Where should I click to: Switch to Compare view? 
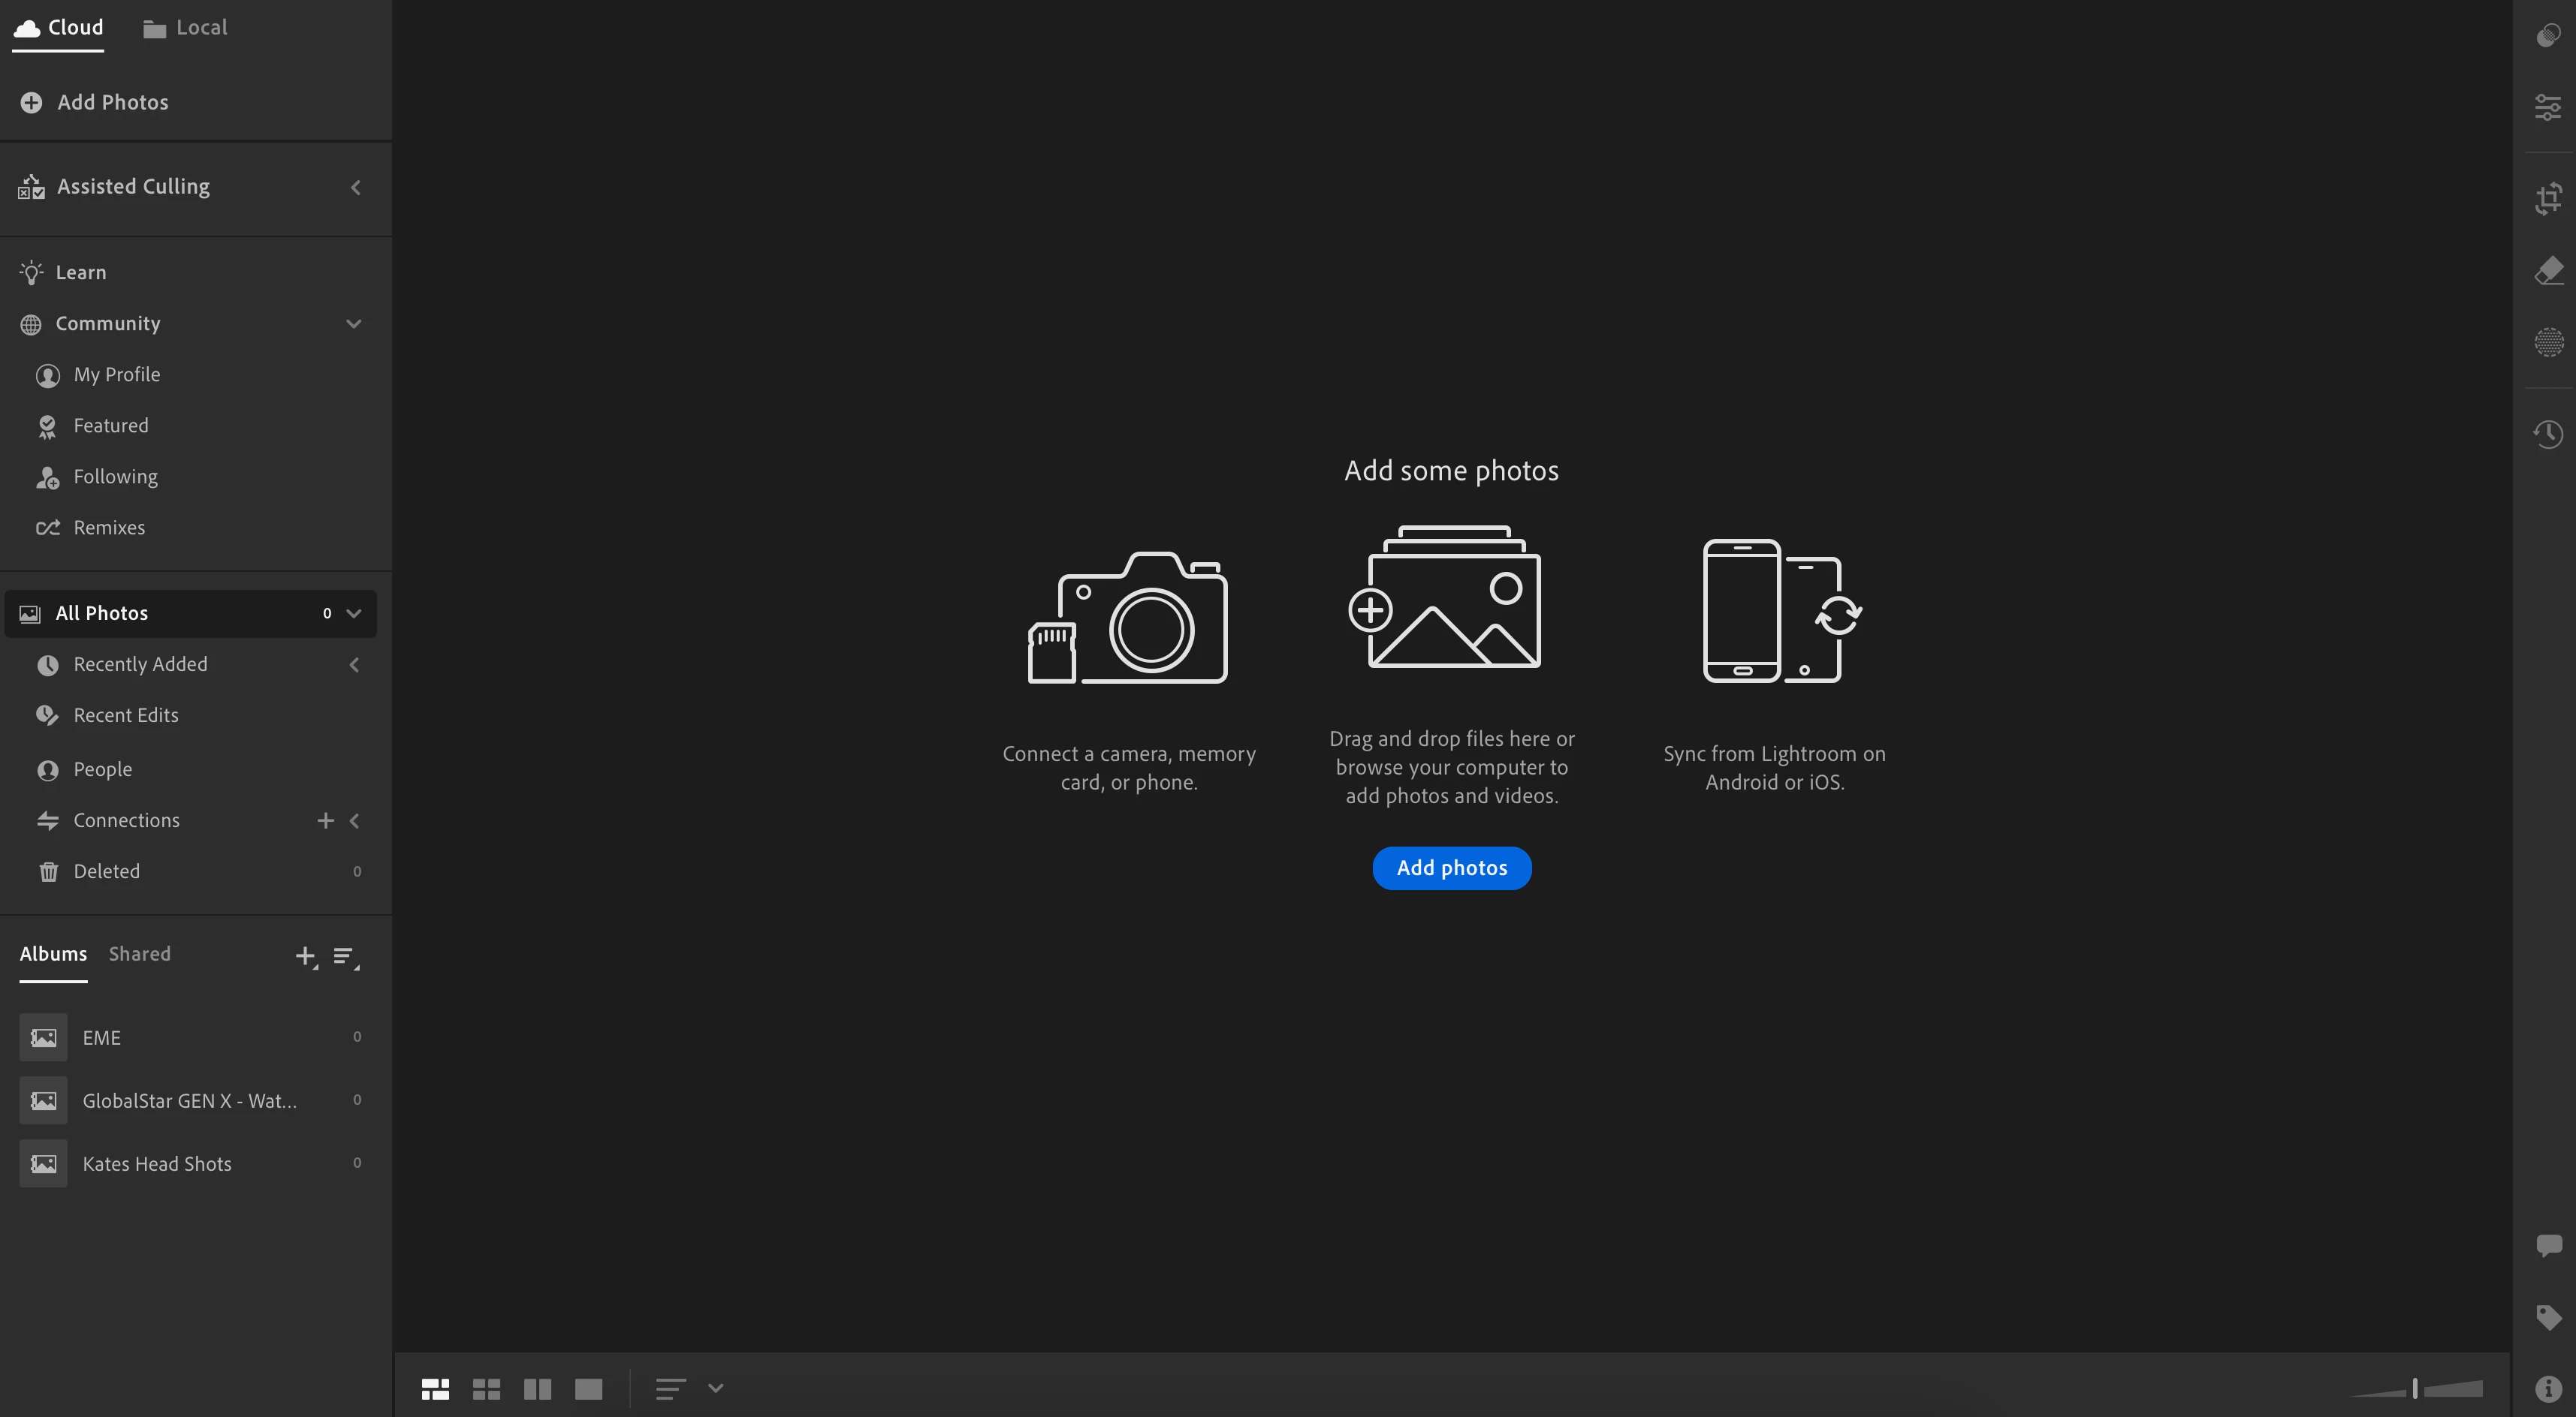coord(537,1389)
